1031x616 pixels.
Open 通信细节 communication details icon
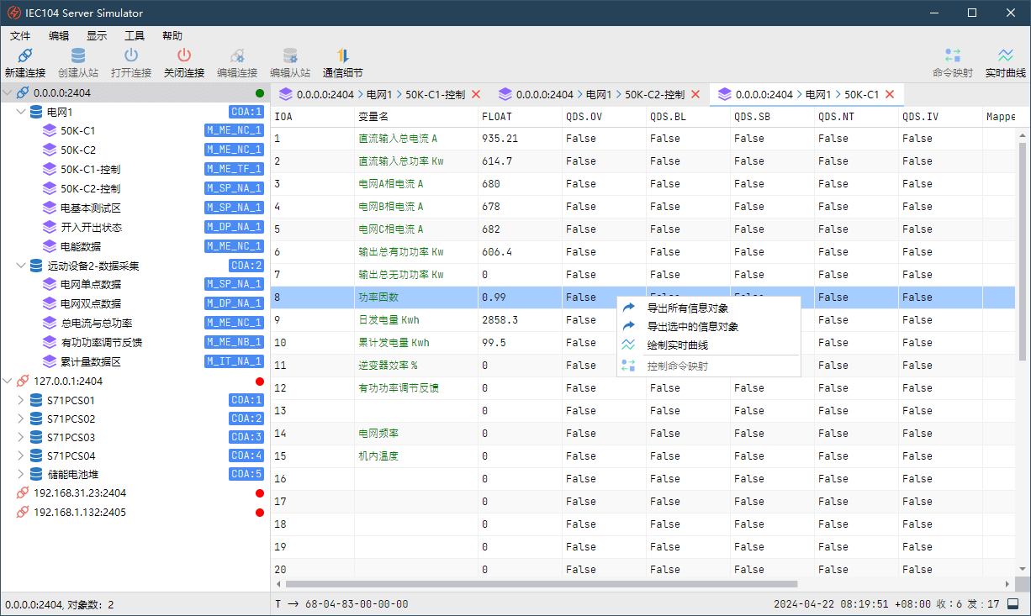click(342, 56)
